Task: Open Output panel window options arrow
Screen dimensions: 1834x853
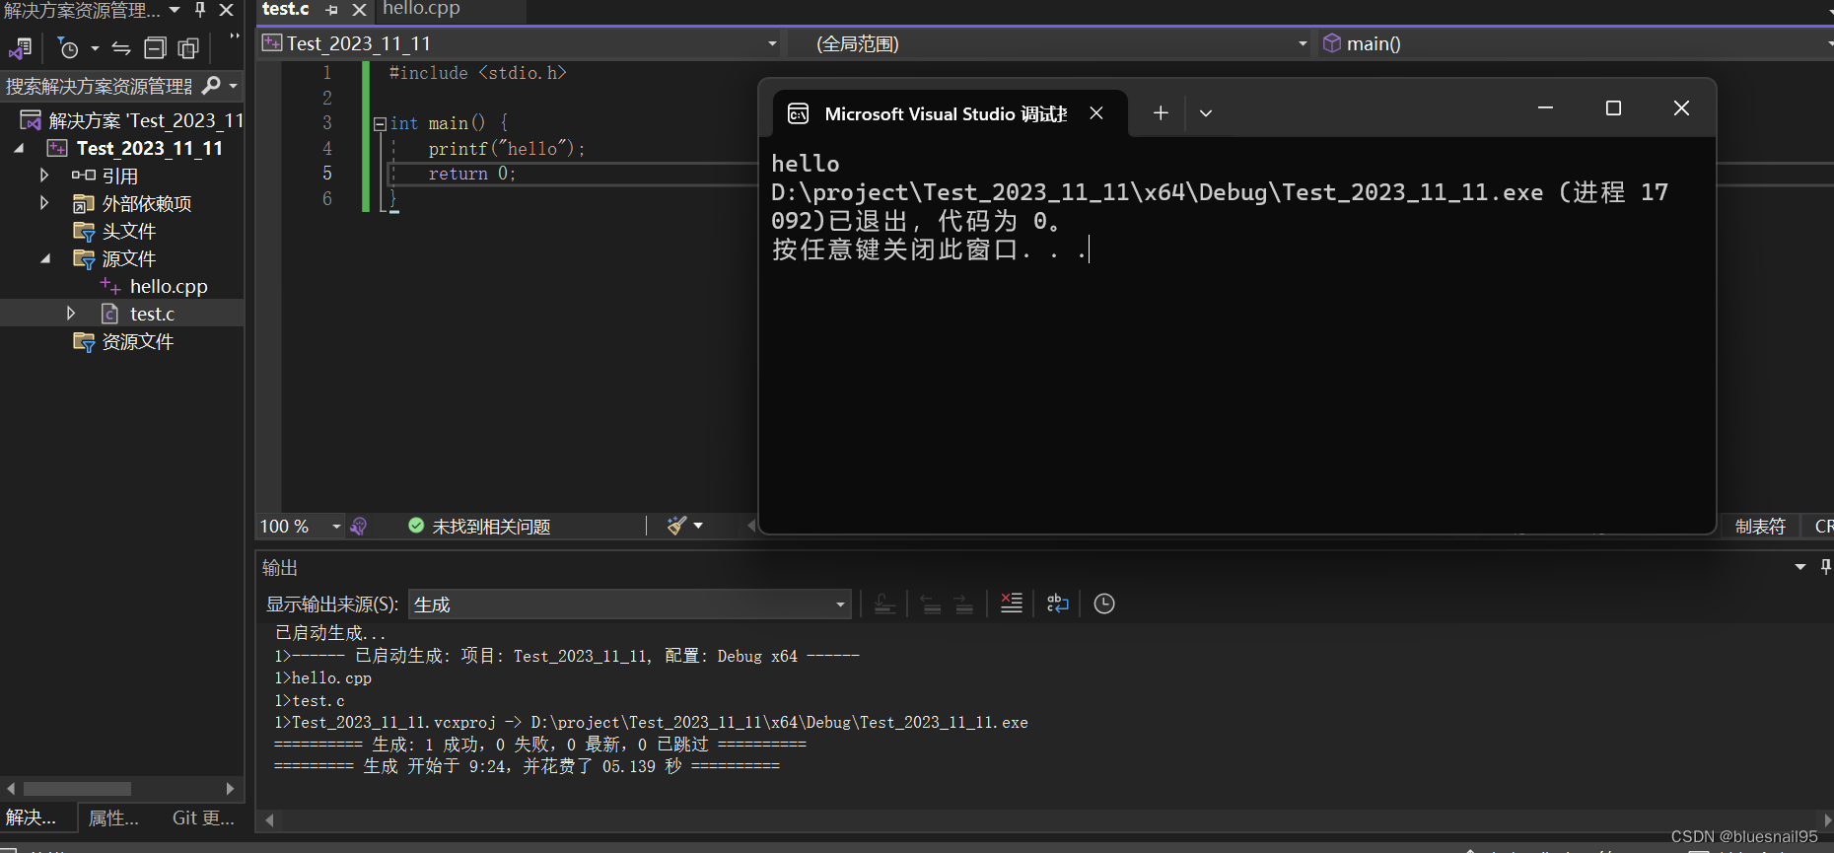Action: coord(1800,567)
